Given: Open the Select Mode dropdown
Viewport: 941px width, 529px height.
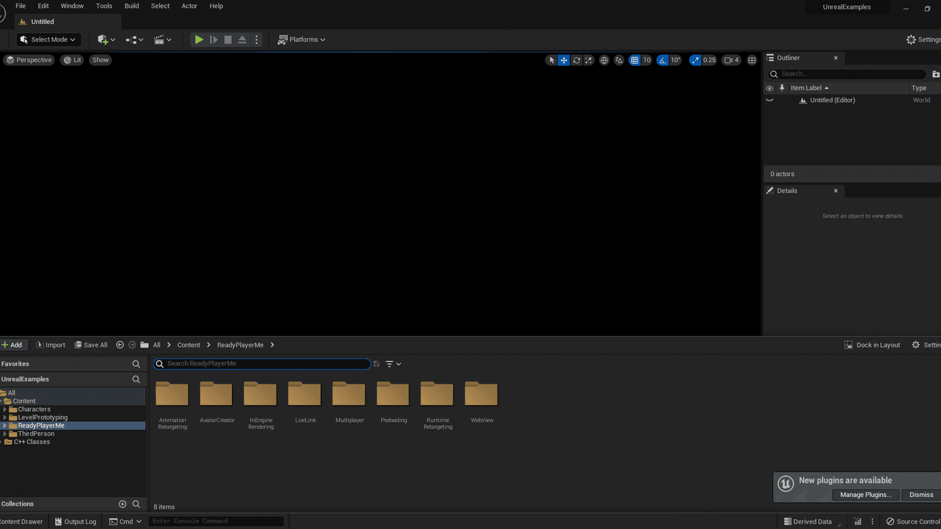Looking at the screenshot, I should (x=48, y=40).
